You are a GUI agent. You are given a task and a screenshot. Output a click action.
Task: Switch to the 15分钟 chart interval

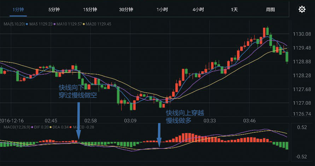(90, 10)
